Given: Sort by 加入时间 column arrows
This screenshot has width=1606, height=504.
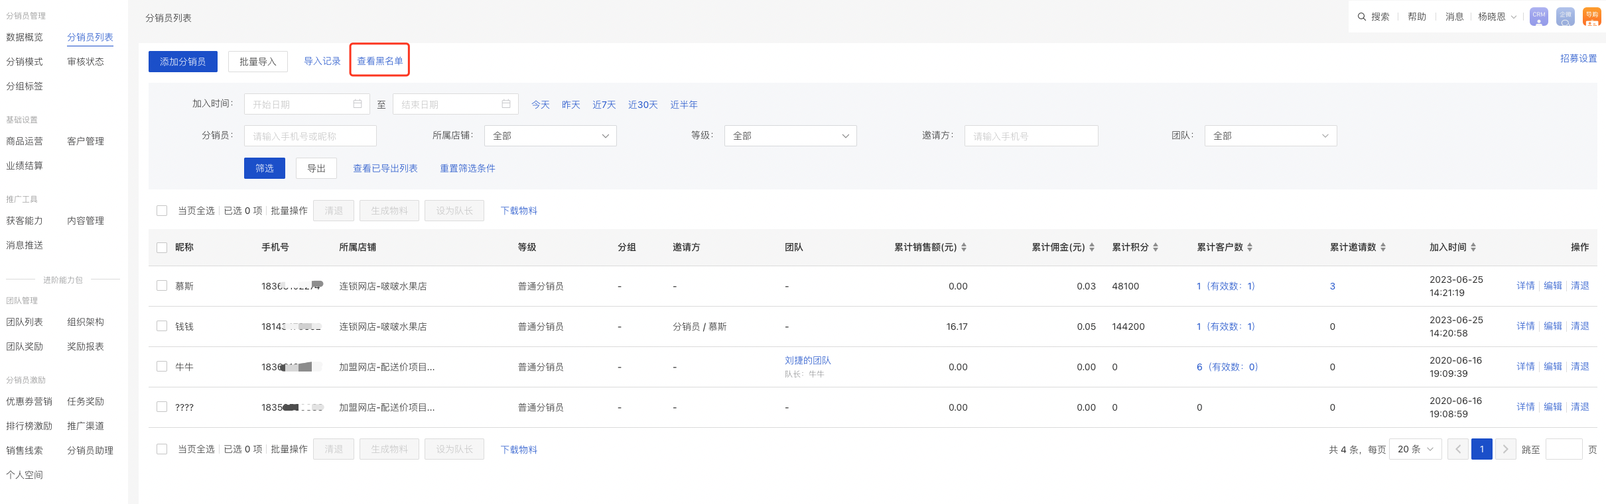Looking at the screenshot, I should 1473,247.
